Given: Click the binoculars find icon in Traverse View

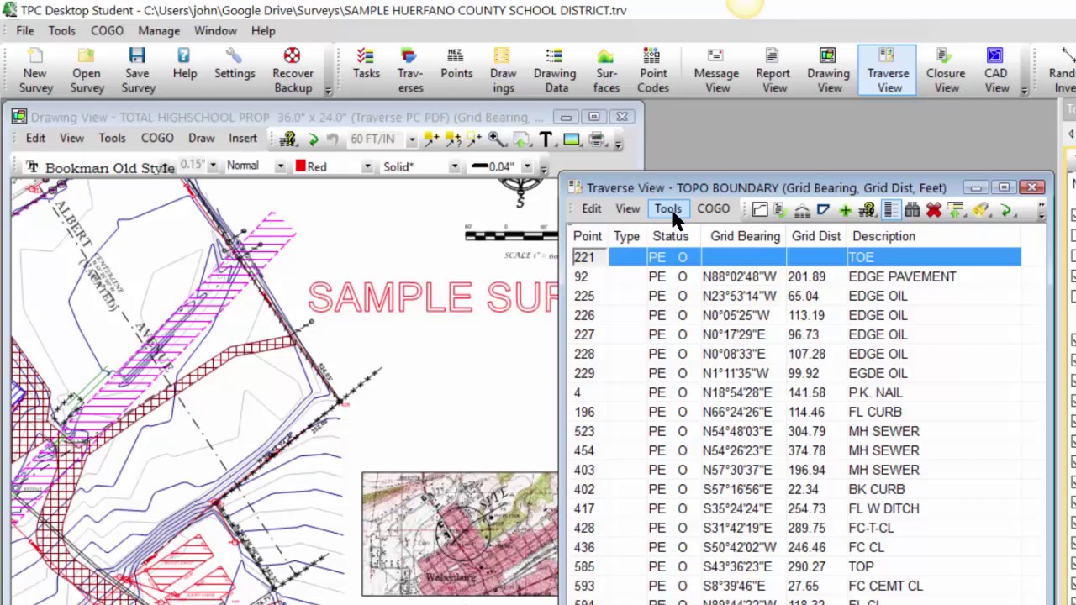Looking at the screenshot, I should (912, 210).
